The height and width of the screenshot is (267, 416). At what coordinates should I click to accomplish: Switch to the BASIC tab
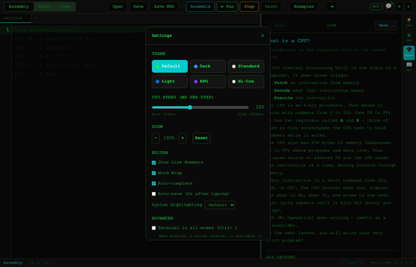[x=45, y=6]
